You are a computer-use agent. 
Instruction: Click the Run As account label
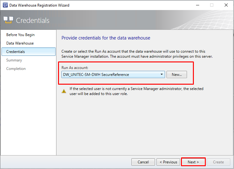pos(75,68)
